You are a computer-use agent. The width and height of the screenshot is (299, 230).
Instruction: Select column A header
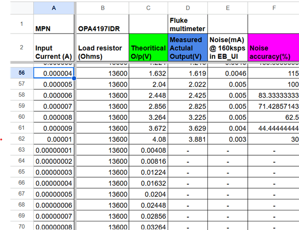[54, 8]
